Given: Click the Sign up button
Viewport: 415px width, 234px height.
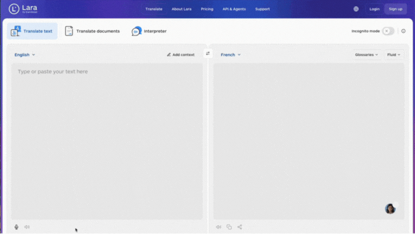Looking at the screenshot, I should click(x=395, y=9).
